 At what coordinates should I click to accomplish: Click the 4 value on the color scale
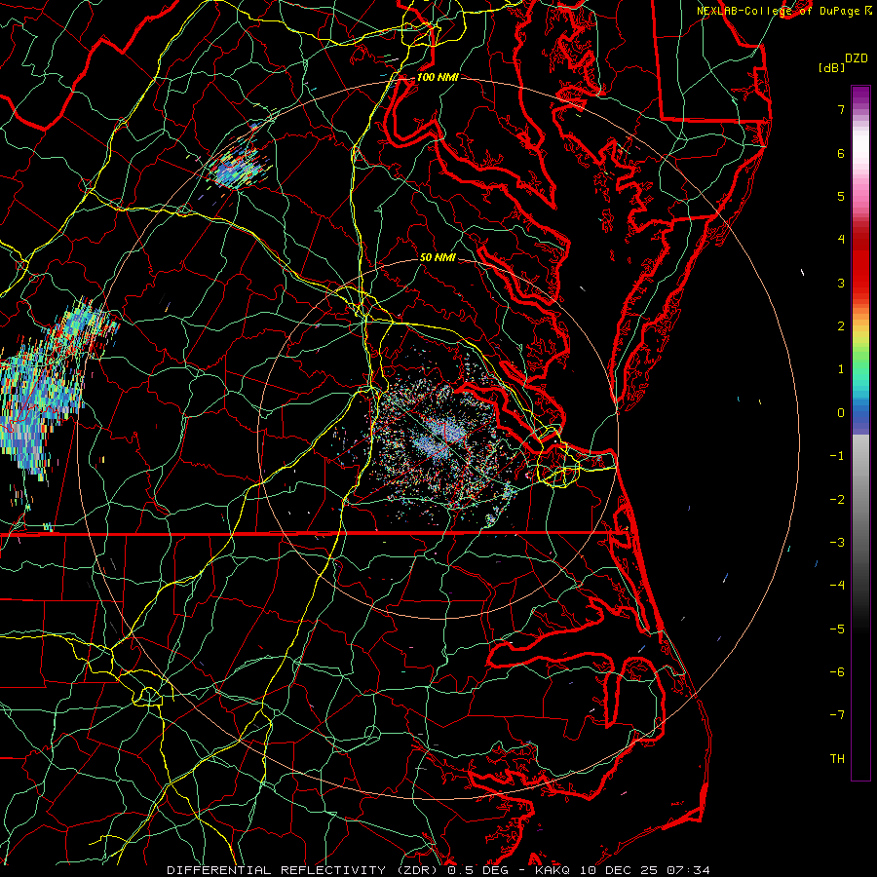click(x=841, y=240)
